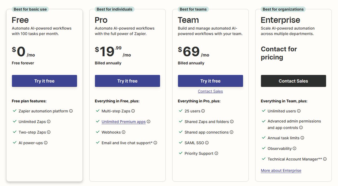
Task: Follow the More about Enterprise link
Action: pos(281,170)
